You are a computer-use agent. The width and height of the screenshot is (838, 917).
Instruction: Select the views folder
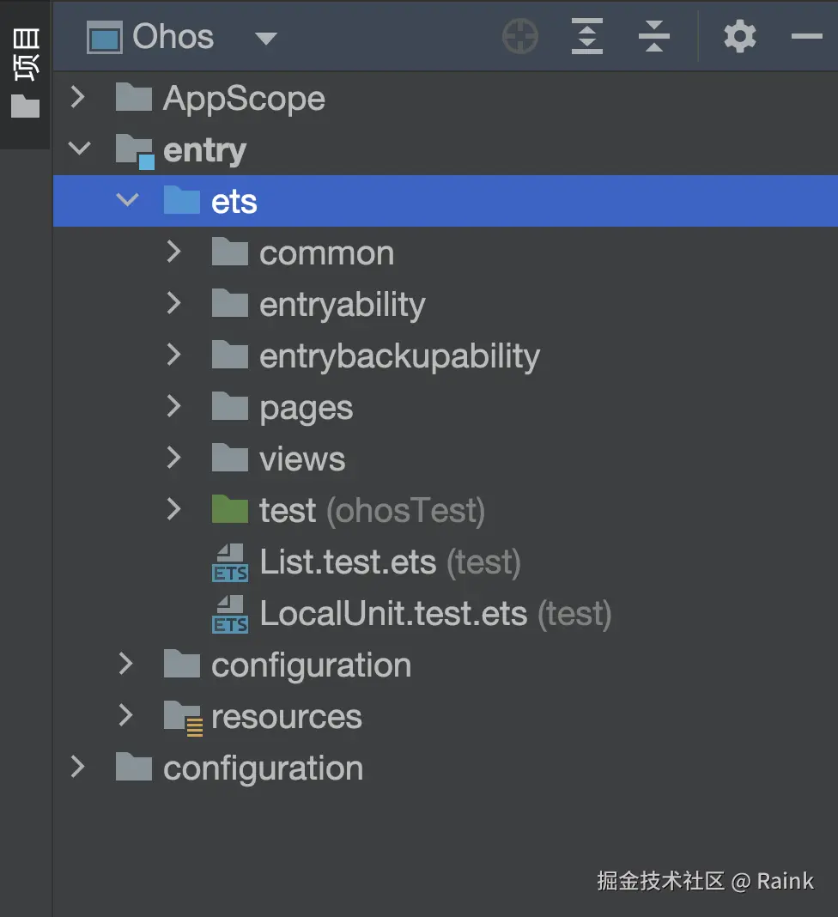pos(302,459)
